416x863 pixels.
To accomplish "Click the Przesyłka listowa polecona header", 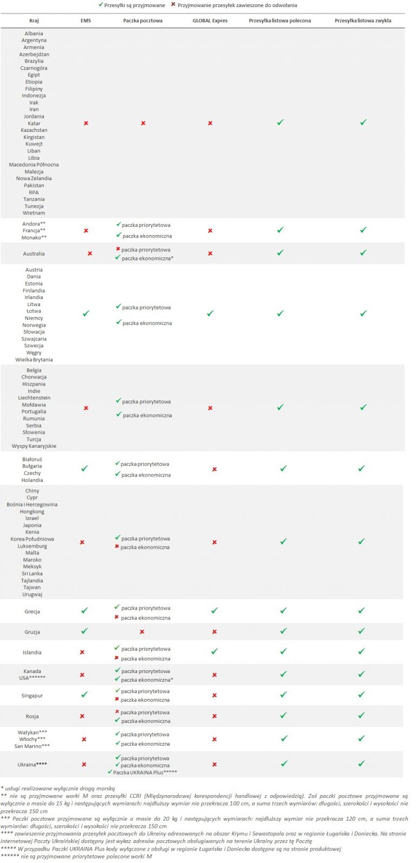I will pos(280,21).
